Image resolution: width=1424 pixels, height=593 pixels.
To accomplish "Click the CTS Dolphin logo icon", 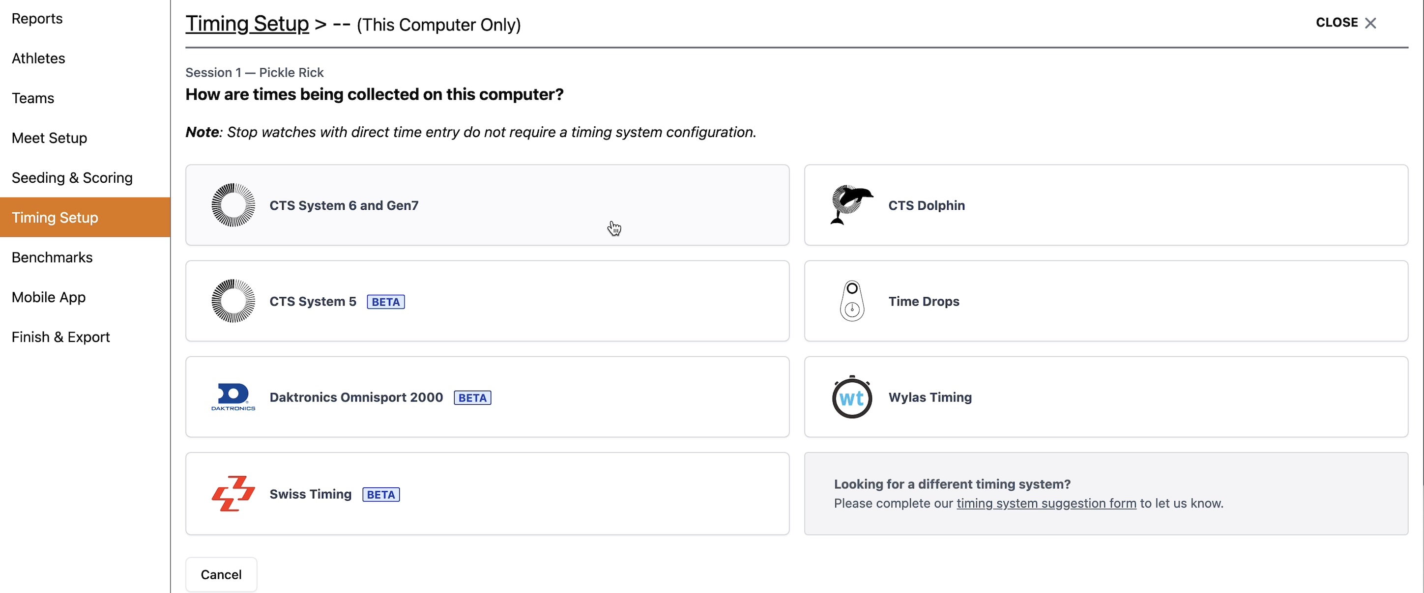I will pyautogui.click(x=852, y=205).
